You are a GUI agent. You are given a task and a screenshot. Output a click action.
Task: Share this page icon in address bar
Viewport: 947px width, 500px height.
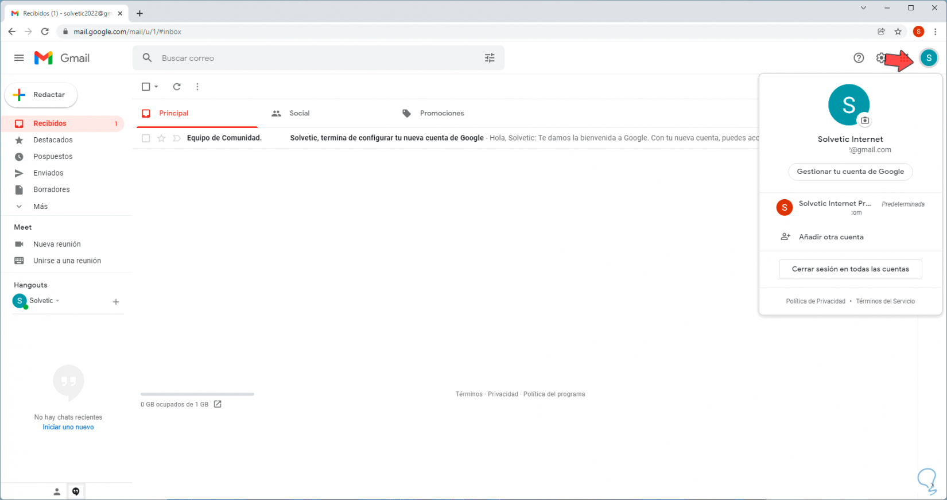click(x=882, y=32)
